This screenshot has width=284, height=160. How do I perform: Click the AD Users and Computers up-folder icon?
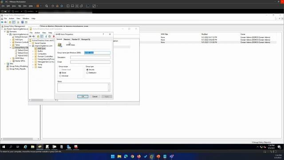tap(38, 36)
